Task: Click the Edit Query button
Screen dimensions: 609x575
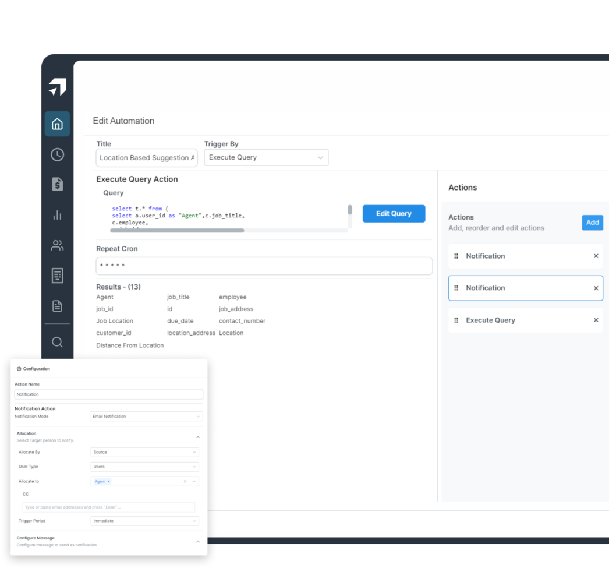Action: pos(394,214)
